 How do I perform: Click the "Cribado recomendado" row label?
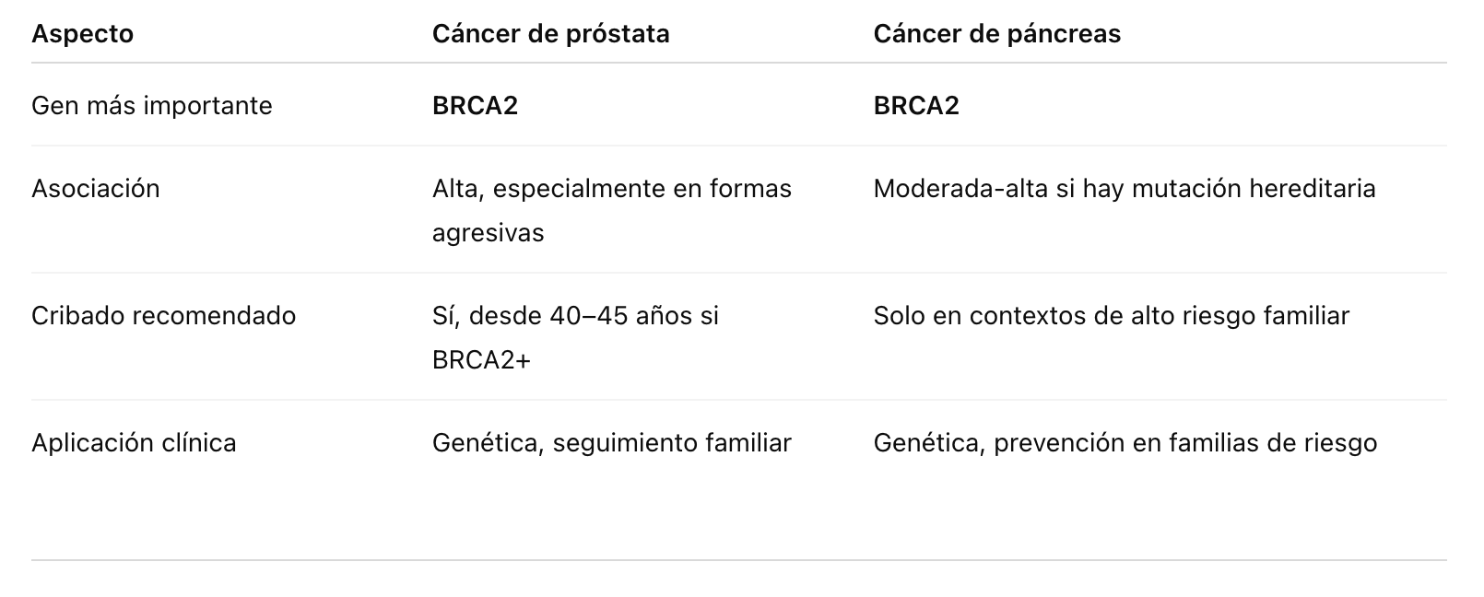[163, 316]
